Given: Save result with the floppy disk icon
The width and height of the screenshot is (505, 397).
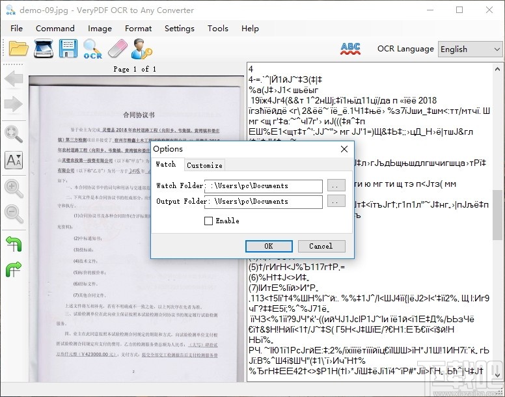Looking at the screenshot, I should [x=68, y=49].
